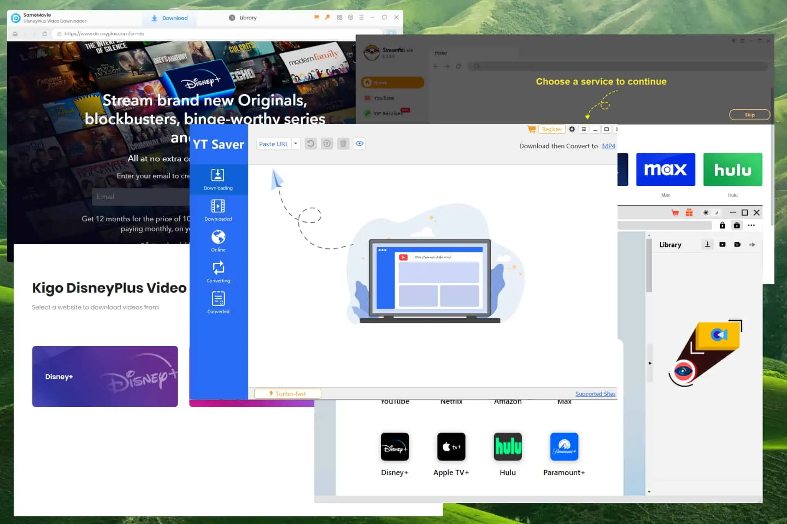The width and height of the screenshot is (787, 524).
Task: Switch to the SameMovie Library tab
Action: (x=243, y=18)
